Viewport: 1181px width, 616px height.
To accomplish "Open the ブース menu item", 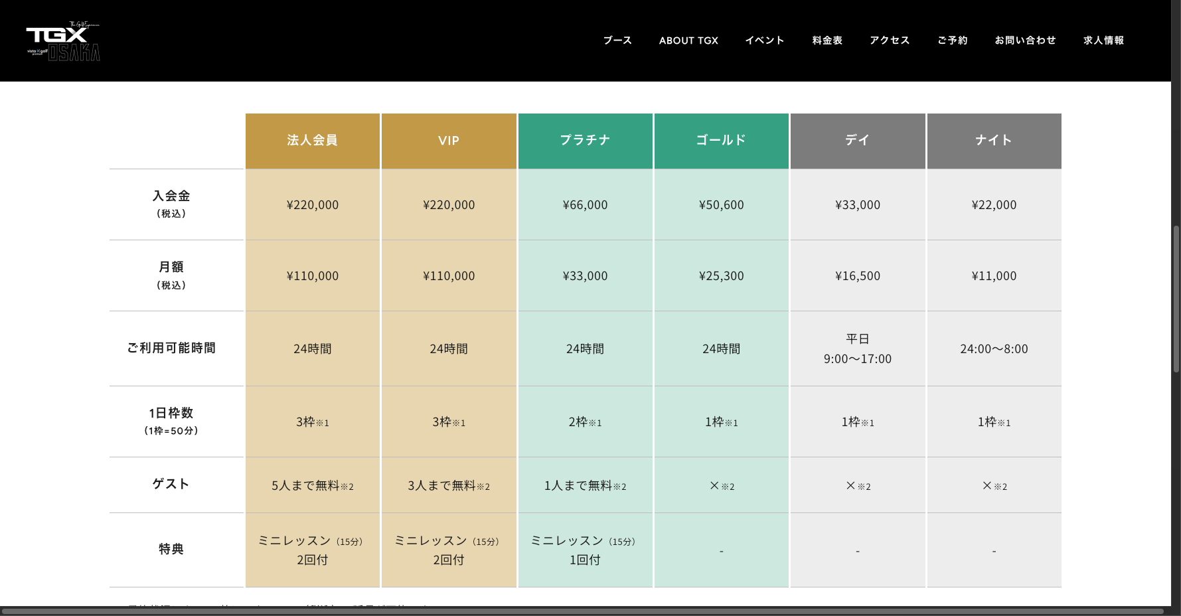I will (x=617, y=40).
